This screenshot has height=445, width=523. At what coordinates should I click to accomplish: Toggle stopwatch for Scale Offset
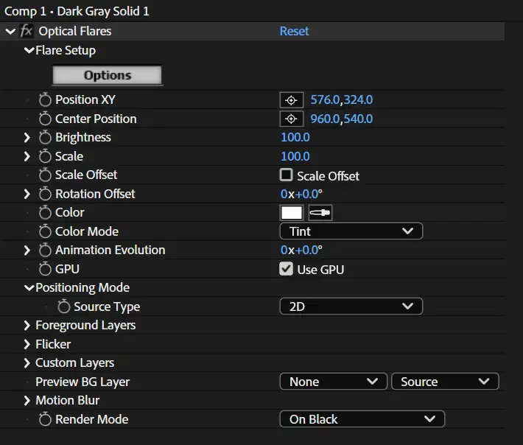click(x=45, y=175)
